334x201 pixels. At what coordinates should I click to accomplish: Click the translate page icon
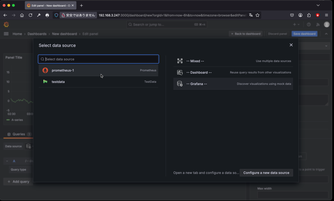(x=251, y=15)
